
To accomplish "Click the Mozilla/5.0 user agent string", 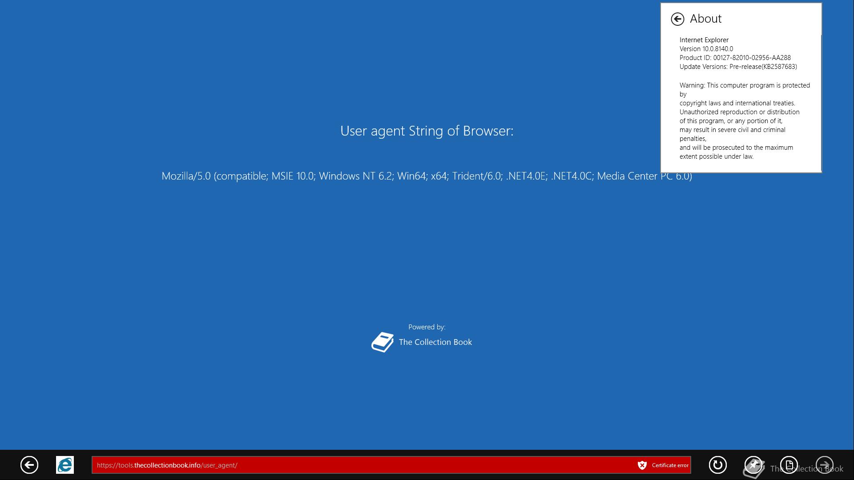I will pos(427,176).
